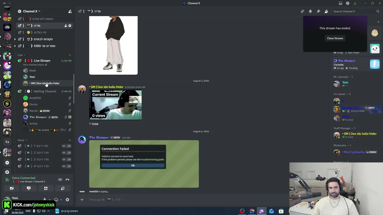Join voice channel חדר דיבור 1
Viewport: 383px width, 215px height.
[x=44, y=146]
